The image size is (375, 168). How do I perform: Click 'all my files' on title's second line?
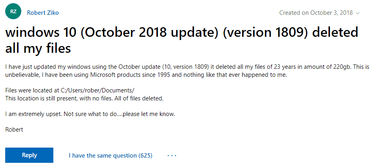coord(38,48)
